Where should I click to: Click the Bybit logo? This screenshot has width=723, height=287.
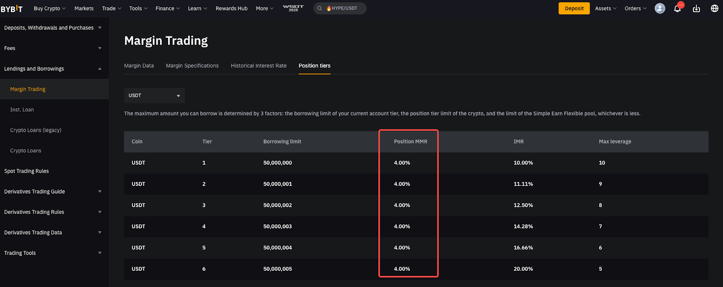pyautogui.click(x=12, y=9)
